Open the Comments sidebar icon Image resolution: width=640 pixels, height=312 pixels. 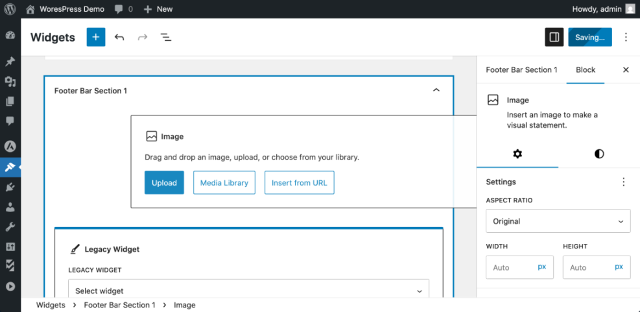pyautogui.click(x=10, y=121)
